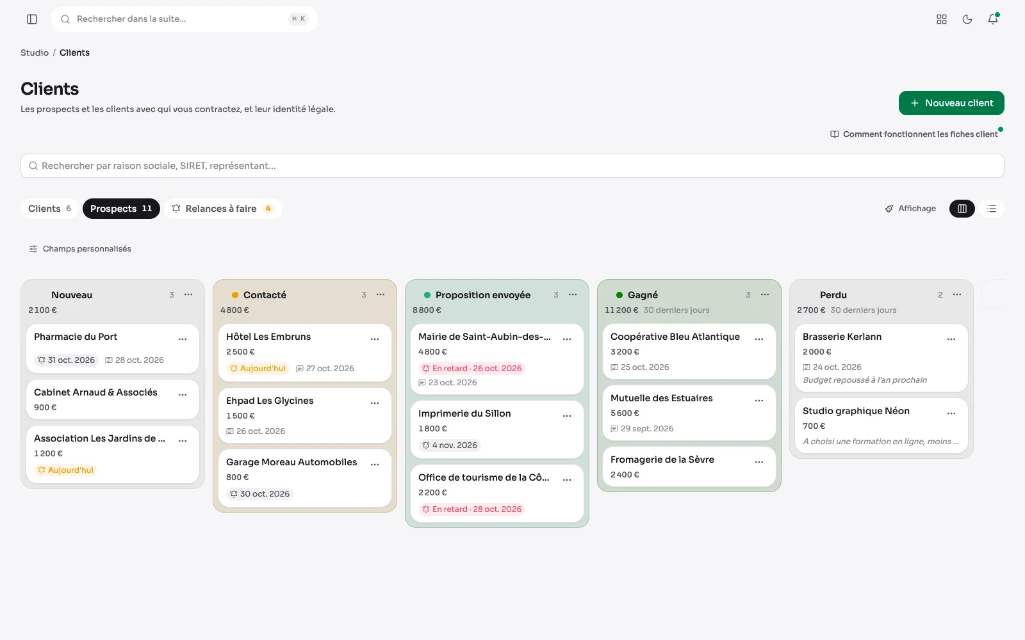Open Contacté column options menu
The image size is (1025, 640).
click(x=381, y=294)
